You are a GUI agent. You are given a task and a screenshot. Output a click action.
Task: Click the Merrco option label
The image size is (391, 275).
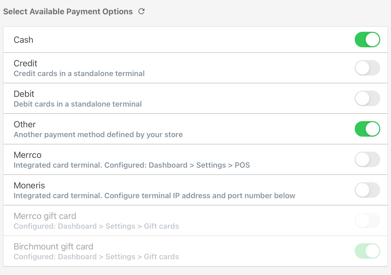tap(28, 155)
